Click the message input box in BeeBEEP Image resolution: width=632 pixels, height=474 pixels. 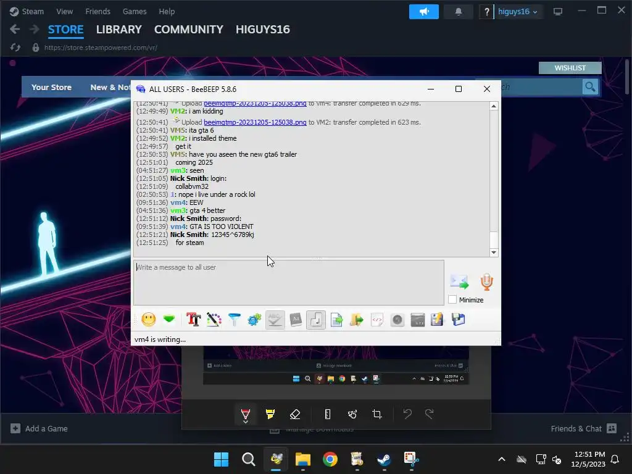[x=289, y=283]
